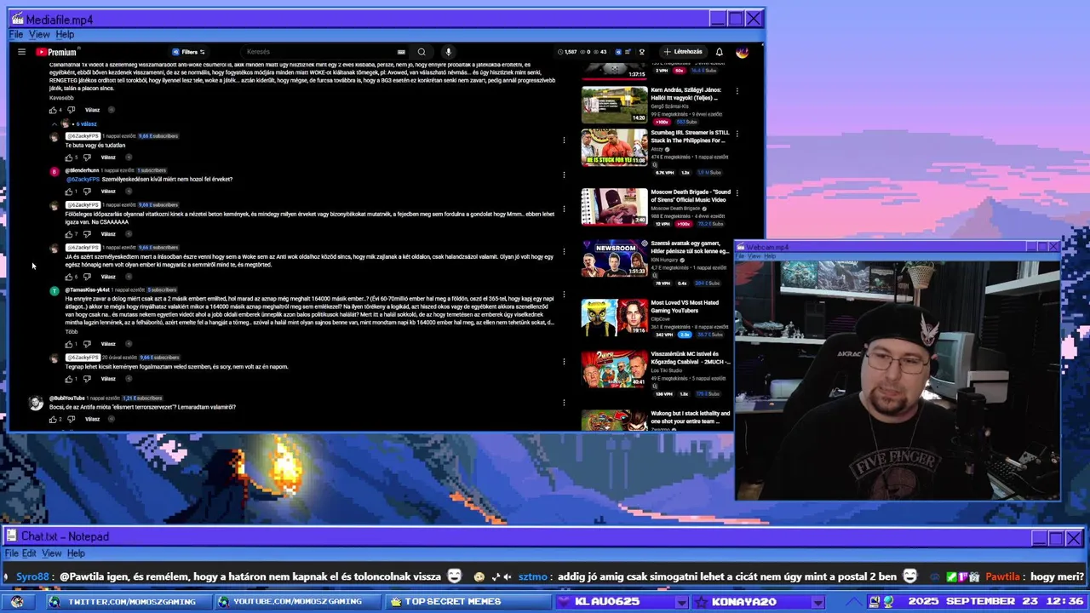Open Moscow Death Brigade video thumbnail

614,207
